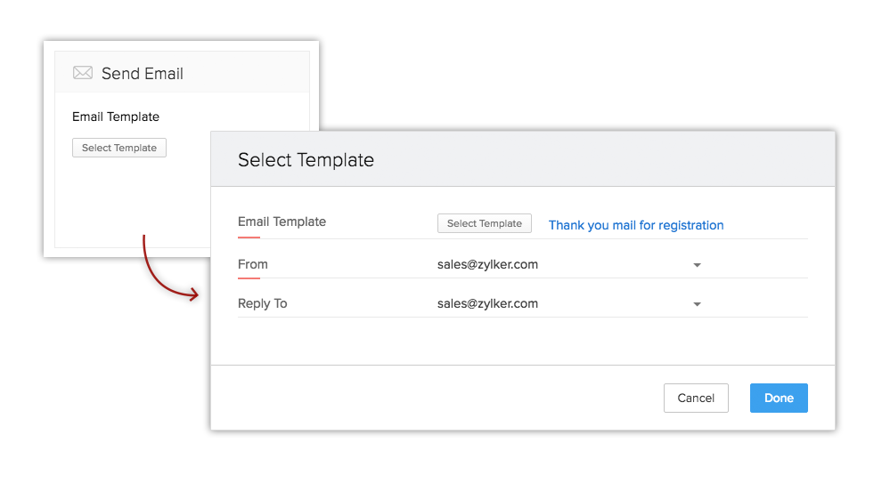The image size is (890, 483).
Task: Click the Send Email heading text
Action: point(143,74)
